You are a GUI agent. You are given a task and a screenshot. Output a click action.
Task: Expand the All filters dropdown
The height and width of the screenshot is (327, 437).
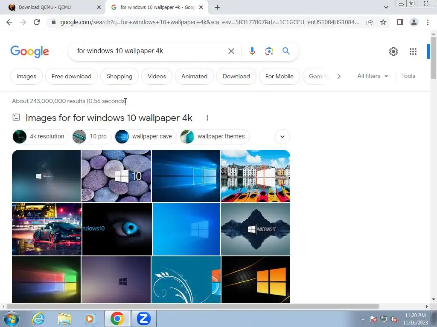373,76
